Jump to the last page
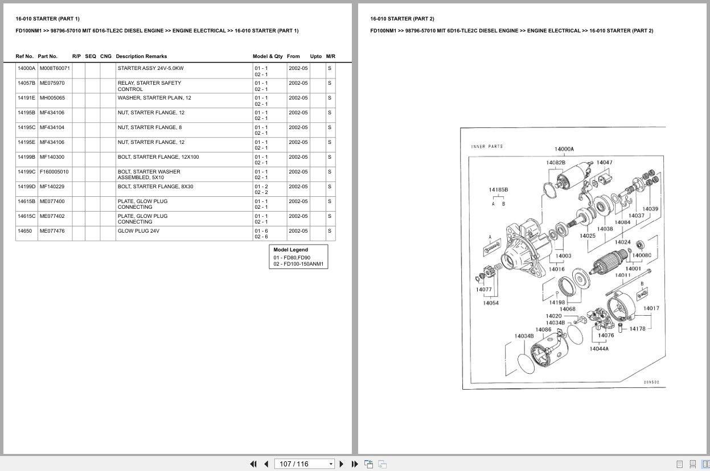The width and height of the screenshot is (710, 471). tap(355, 464)
